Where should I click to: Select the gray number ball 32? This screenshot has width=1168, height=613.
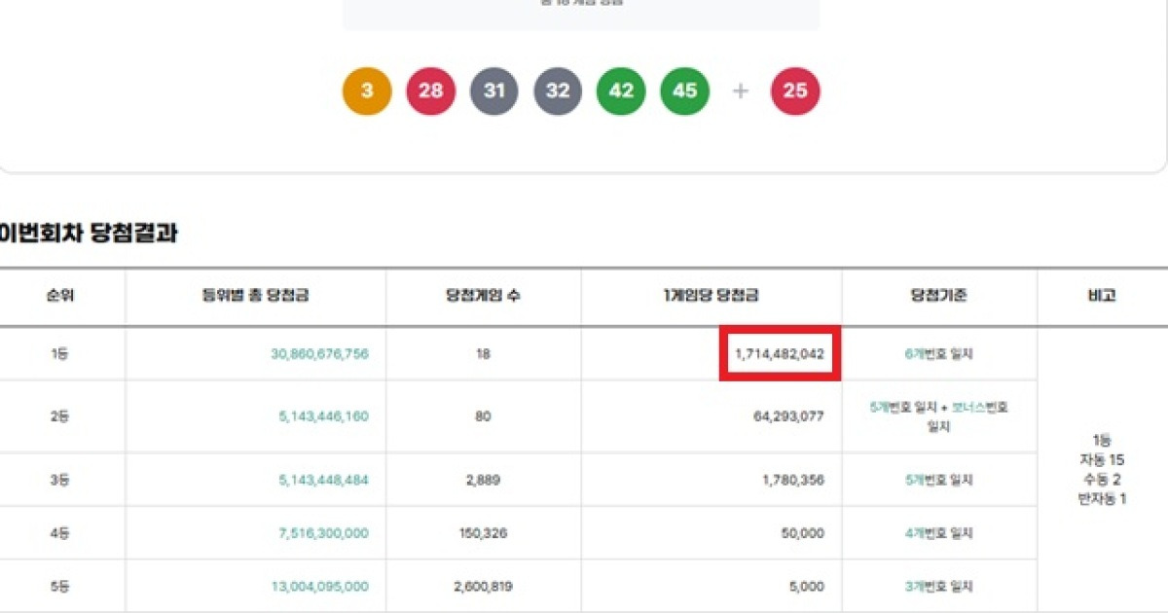557,90
